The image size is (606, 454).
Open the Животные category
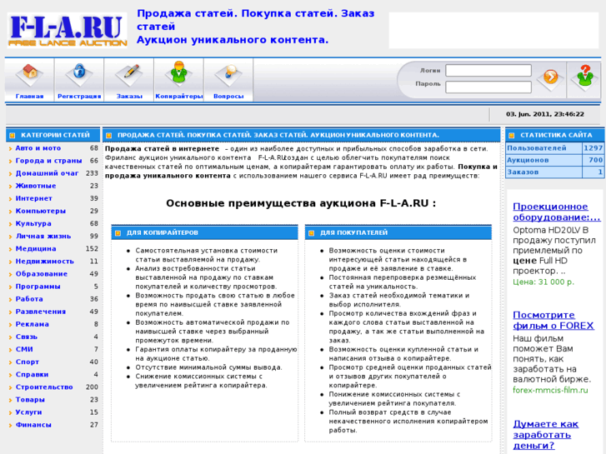(36, 186)
